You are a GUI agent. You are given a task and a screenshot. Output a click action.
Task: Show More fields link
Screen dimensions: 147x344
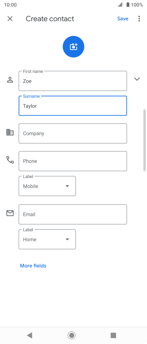(33, 266)
